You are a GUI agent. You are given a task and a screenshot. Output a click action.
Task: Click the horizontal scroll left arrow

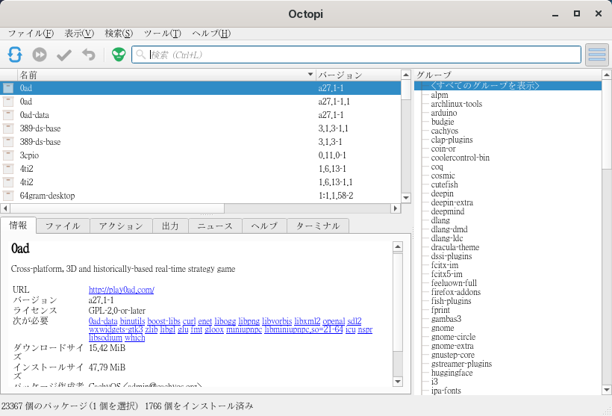click(x=5, y=208)
